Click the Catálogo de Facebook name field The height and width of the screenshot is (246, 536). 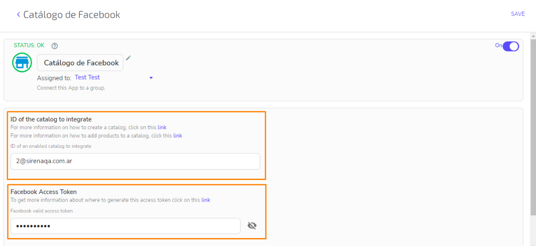tap(80, 63)
